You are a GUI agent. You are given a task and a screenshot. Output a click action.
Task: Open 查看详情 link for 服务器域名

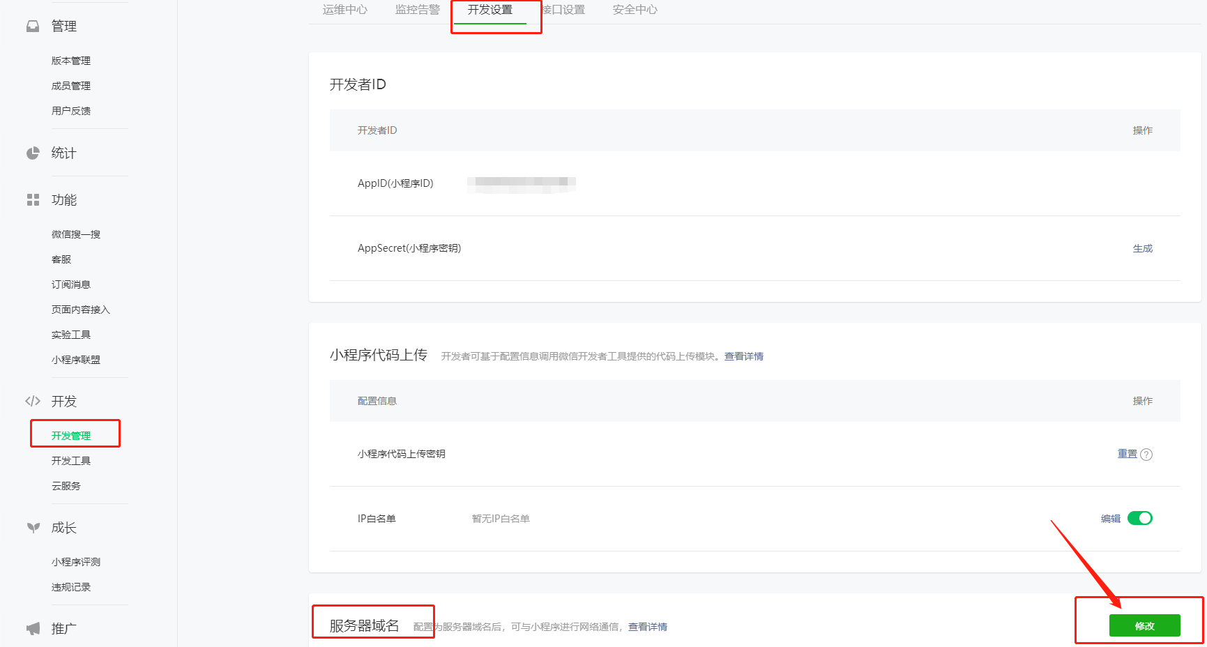coord(648,627)
